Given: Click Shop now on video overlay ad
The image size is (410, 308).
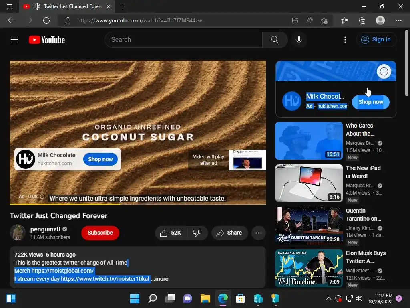Looking at the screenshot, I should point(100,159).
